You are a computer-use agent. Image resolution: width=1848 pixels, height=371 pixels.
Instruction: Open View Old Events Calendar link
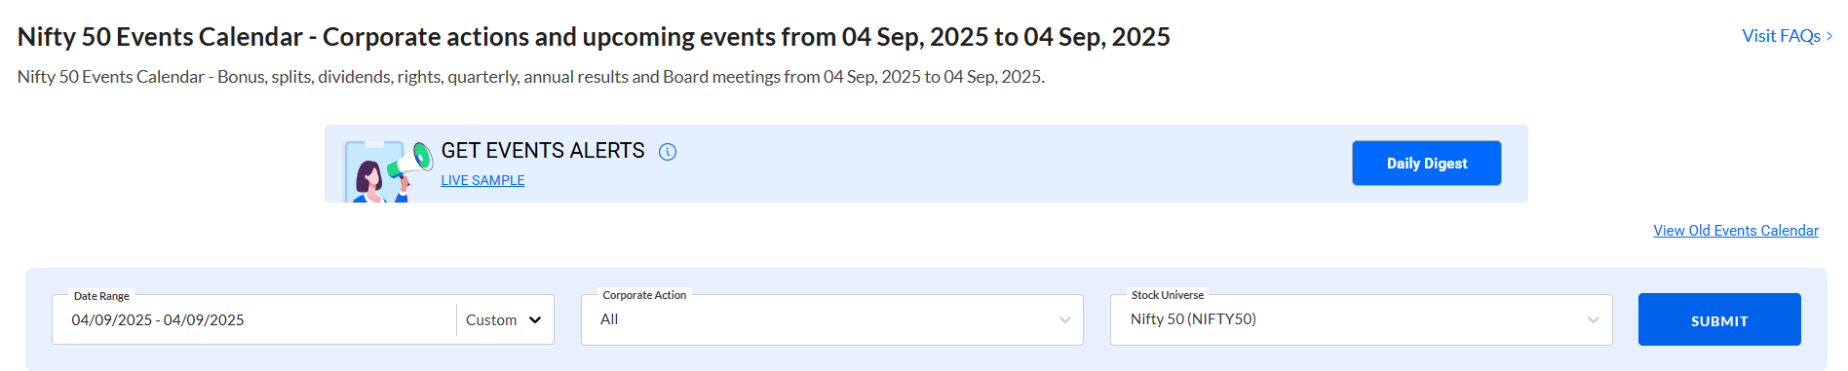tap(1735, 231)
